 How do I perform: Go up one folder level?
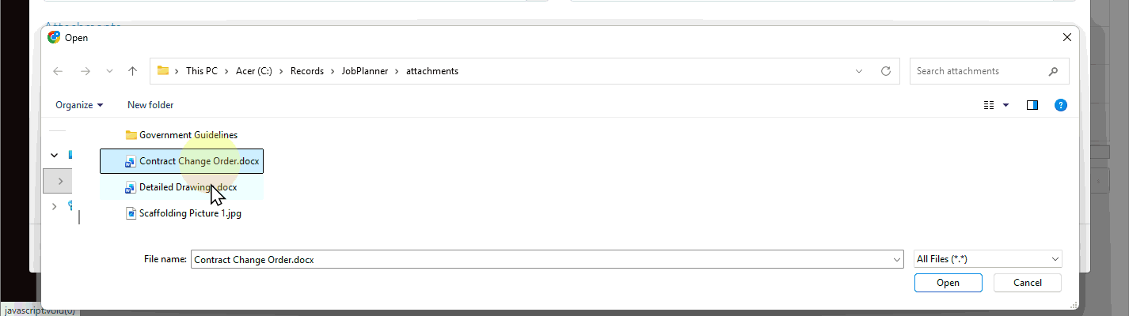[x=133, y=71]
